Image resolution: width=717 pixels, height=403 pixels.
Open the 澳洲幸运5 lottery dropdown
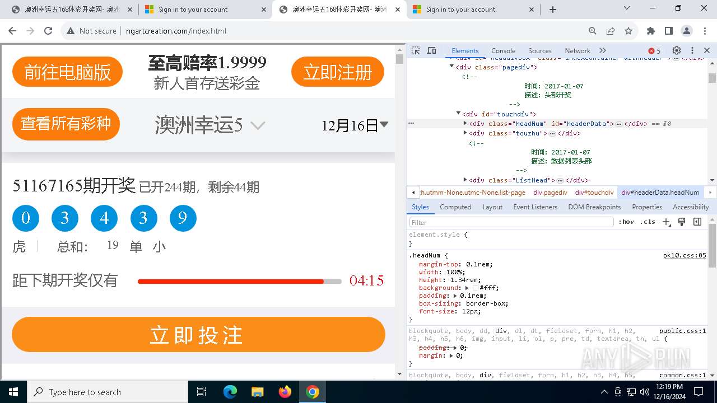[210, 125]
